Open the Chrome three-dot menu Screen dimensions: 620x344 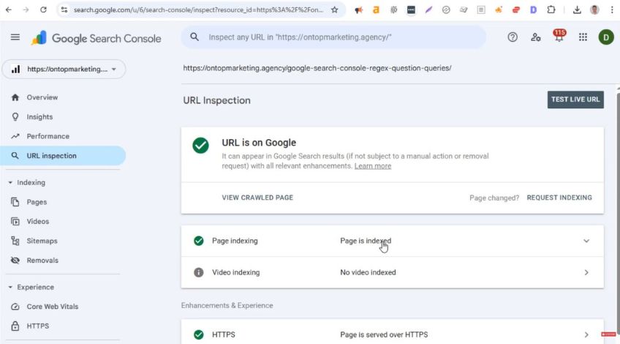pyautogui.click(x=612, y=10)
